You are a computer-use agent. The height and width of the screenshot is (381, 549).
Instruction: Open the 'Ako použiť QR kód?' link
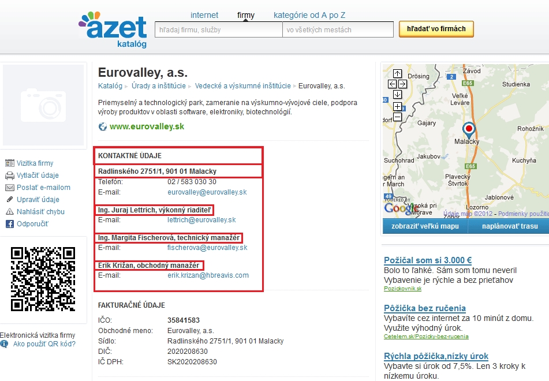point(44,344)
